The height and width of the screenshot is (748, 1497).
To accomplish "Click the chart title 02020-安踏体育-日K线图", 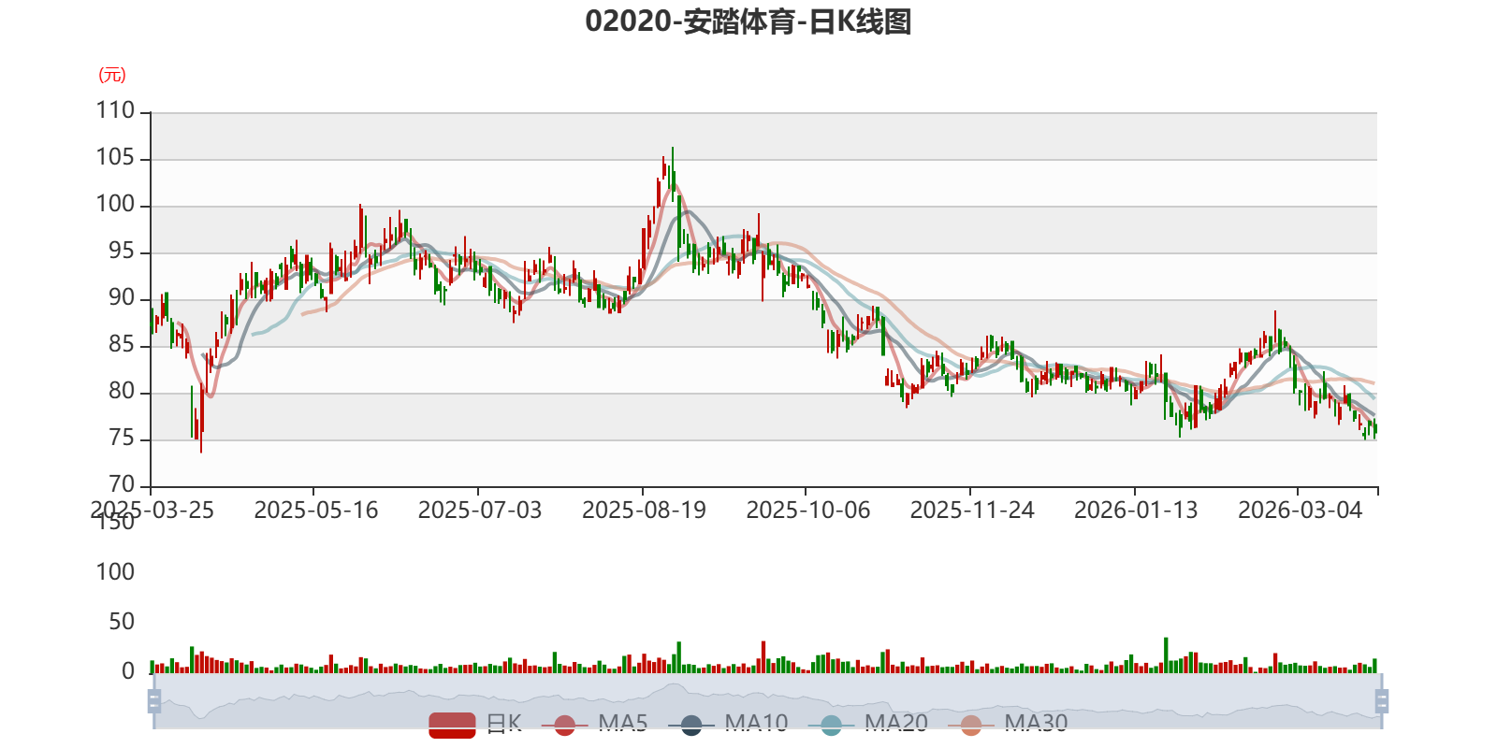I will (748, 22).
